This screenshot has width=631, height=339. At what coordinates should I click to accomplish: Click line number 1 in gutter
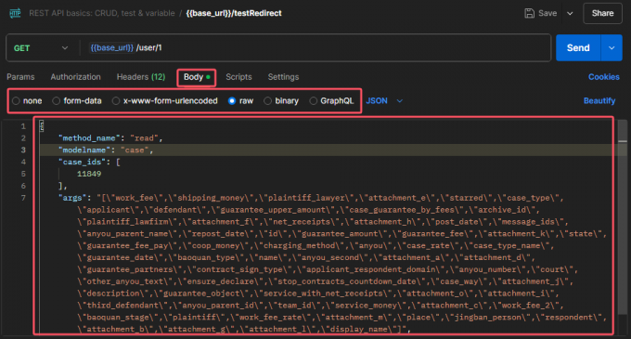[x=23, y=126]
